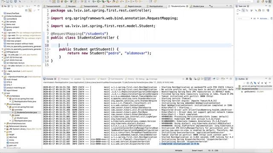Maximize the Task List view
273x153 pixels.
[270, 6]
